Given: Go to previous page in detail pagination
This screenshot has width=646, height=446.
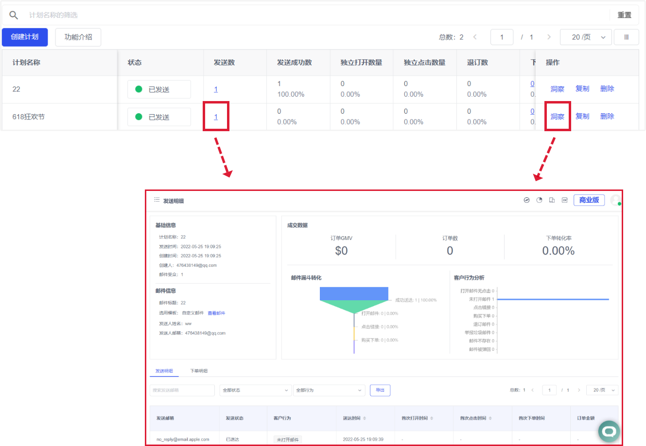Looking at the screenshot, I should tap(533, 390).
